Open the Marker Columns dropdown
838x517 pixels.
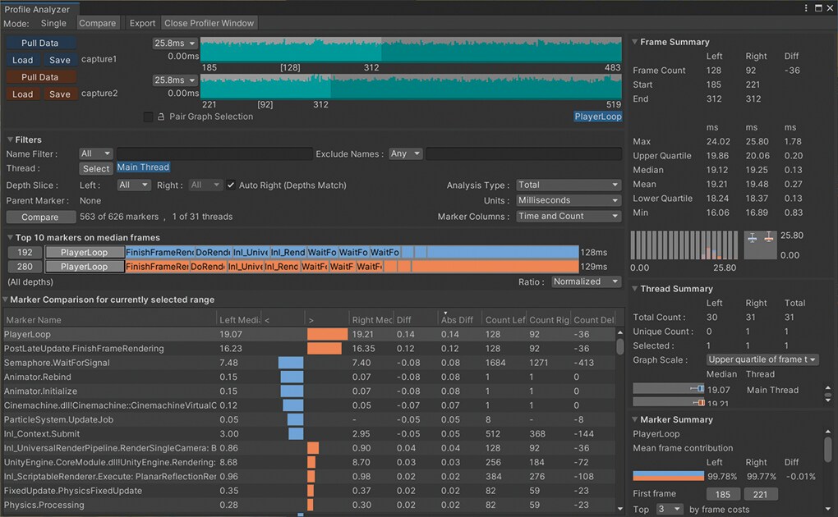point(568,217)
